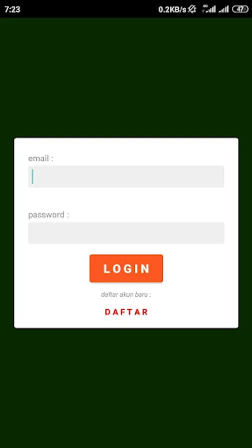
Task: Tap the second SIM signal strength icon
Action: [x=224, y=9]
